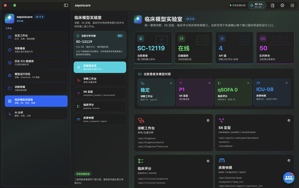Toggle the sidebar panel icon

[x=66, y=5]
